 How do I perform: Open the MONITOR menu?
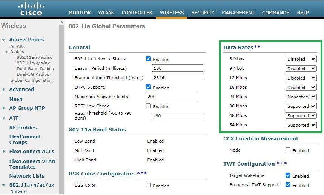click(x=80, y=13)
